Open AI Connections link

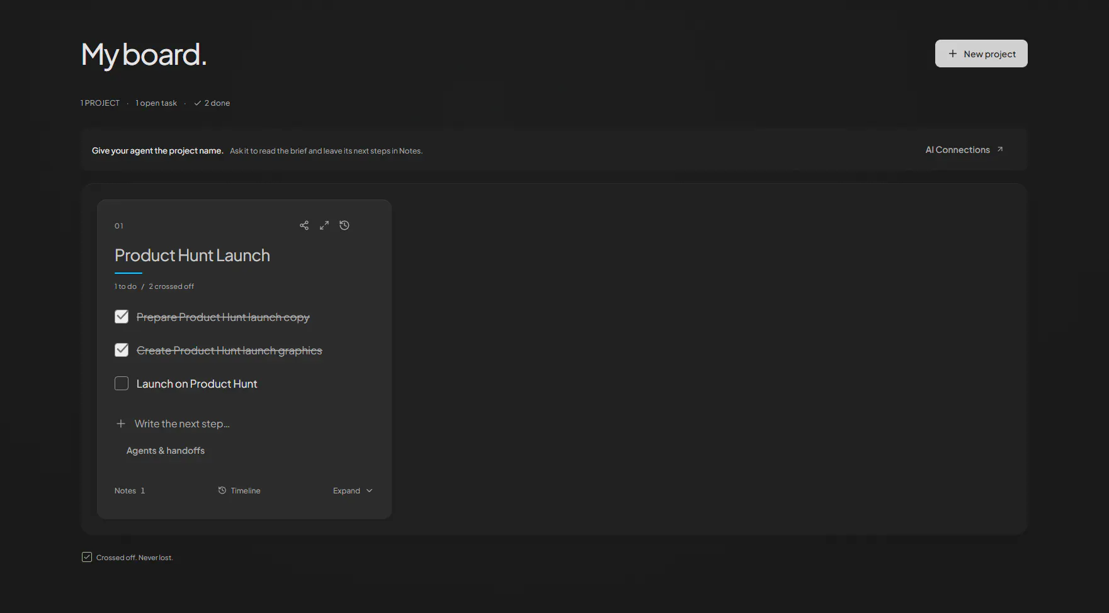[x=964, y=150]
